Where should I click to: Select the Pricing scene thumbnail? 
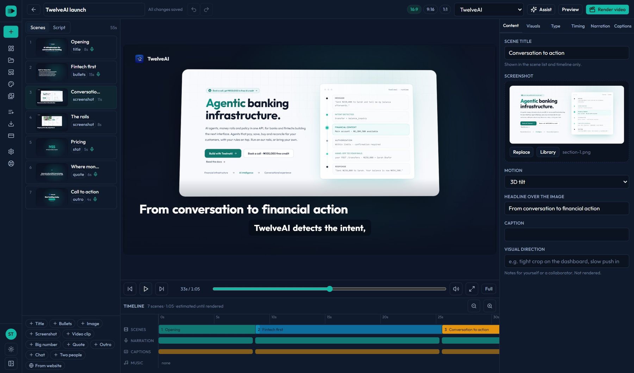[52, 147]
